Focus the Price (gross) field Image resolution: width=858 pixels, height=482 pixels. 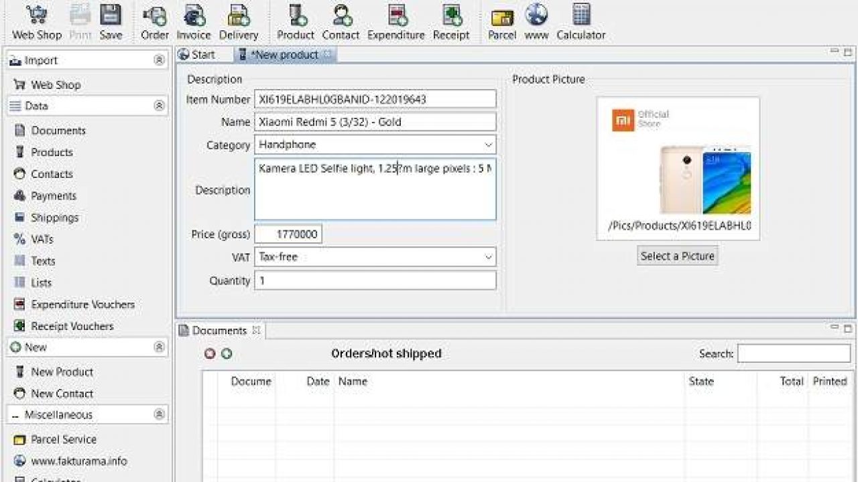point(288,234)
